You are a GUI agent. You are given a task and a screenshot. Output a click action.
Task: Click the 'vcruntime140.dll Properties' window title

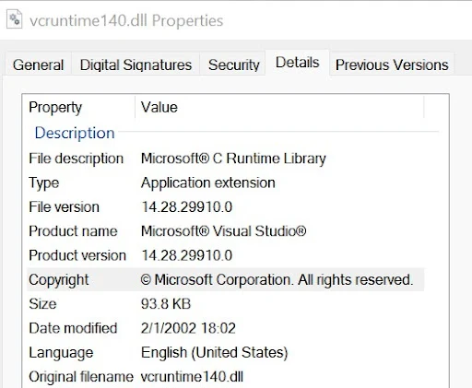tap(126, 21)
